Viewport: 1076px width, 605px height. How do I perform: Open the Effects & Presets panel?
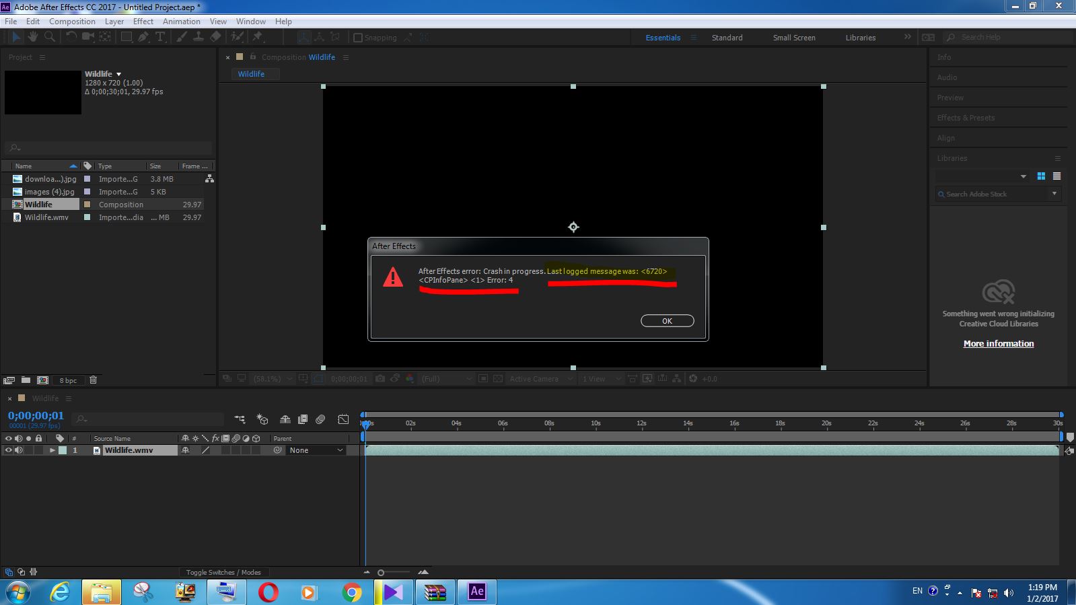pos(966,118)
